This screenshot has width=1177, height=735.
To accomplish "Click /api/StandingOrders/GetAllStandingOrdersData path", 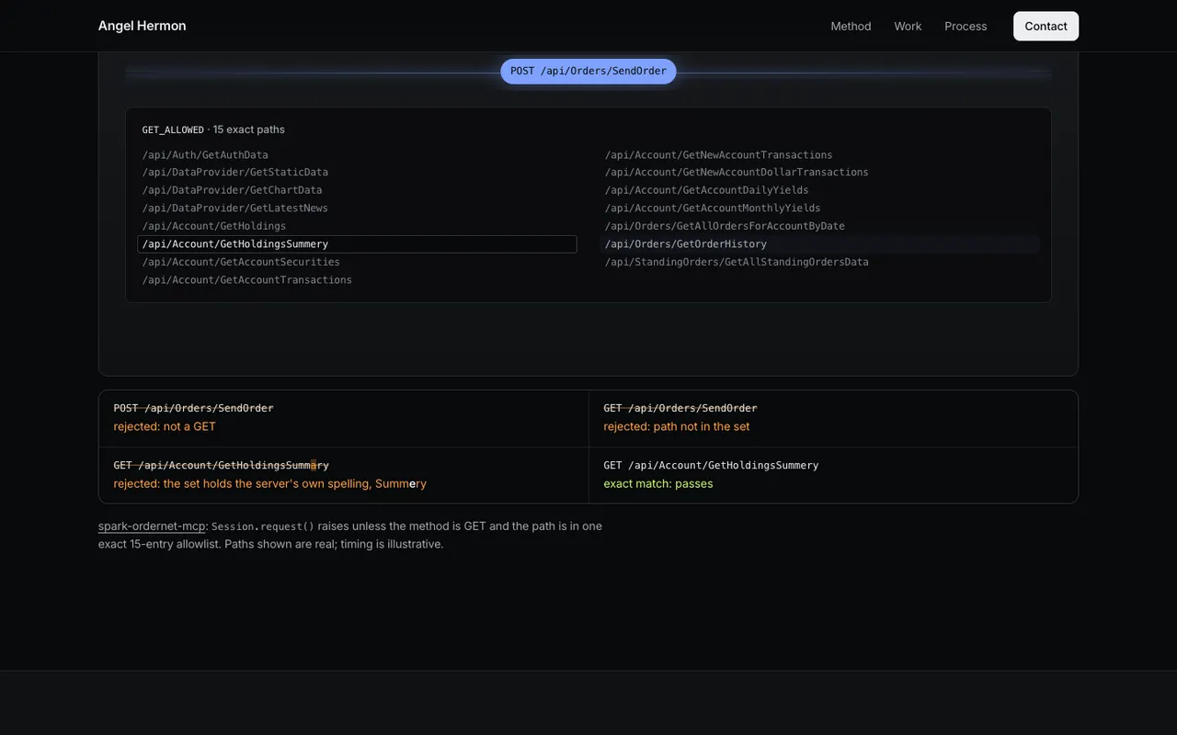I will pos(736,262).
